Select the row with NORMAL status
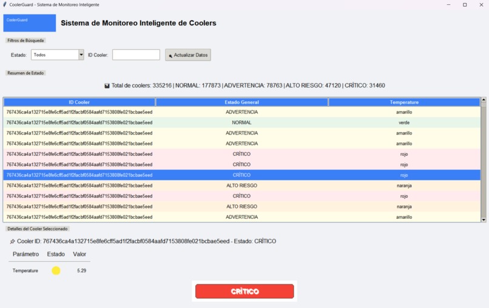This screenshot has height=308, width=489. point(241,122)
